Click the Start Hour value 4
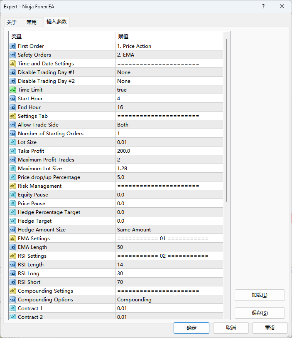Screen dimensions: 292x338 pyautogui.click(x=169, y=99)
